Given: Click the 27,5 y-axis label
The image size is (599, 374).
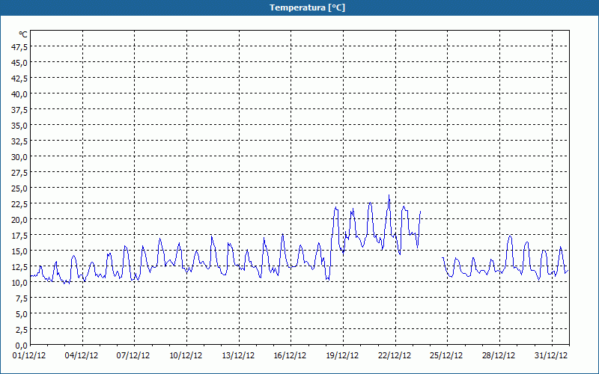Looking at the screenshot, I should click(x=19, y=173).
